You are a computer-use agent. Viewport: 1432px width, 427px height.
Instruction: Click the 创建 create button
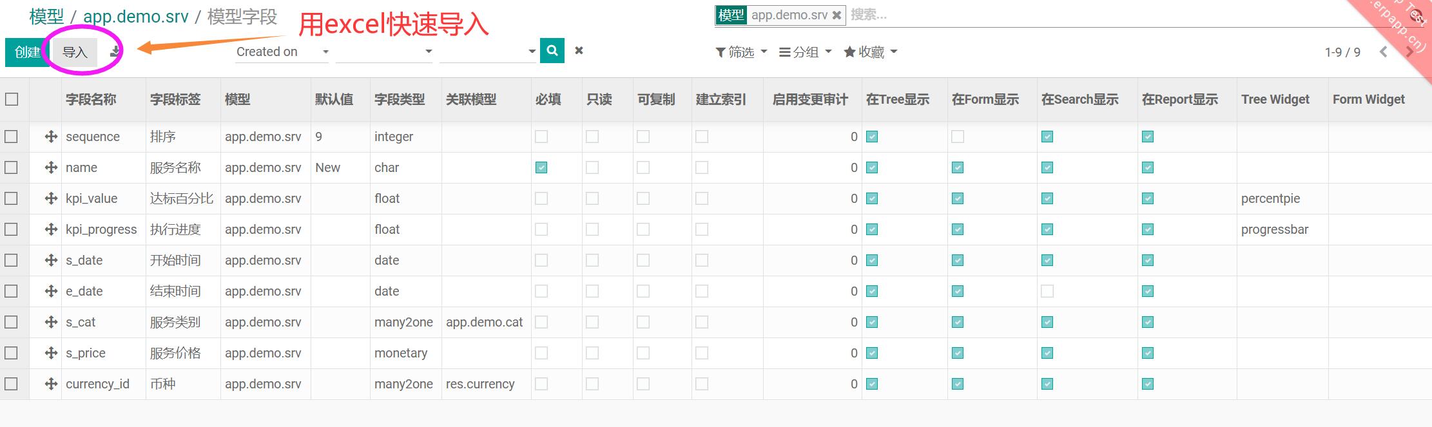coord(27,52)
